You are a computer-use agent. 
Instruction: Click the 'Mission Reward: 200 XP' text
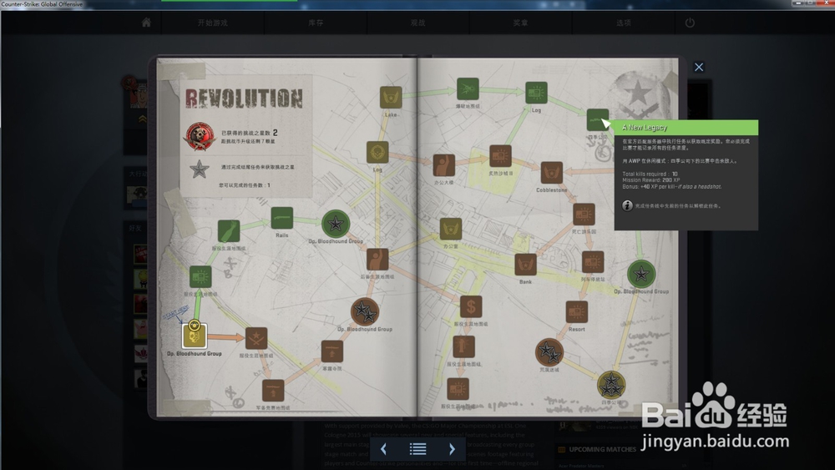coord(650,180)
